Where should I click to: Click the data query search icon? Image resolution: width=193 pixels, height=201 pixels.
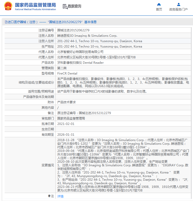click(x=65, y=6)
